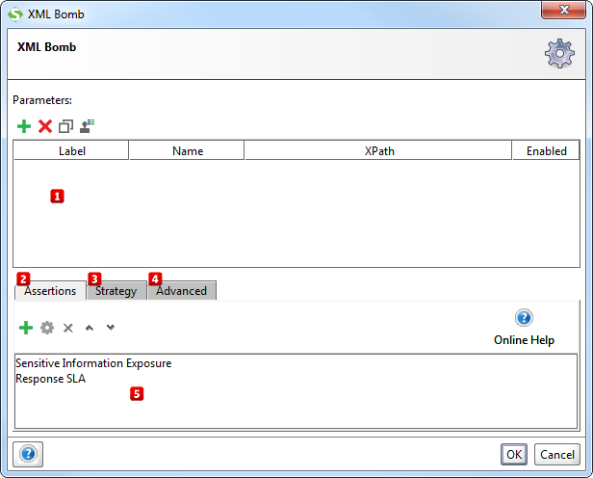Image resolution: width=593 pixels, height=478 pixels.
Task: Open the Advanced tab
Action: click(x=182, y=291)
